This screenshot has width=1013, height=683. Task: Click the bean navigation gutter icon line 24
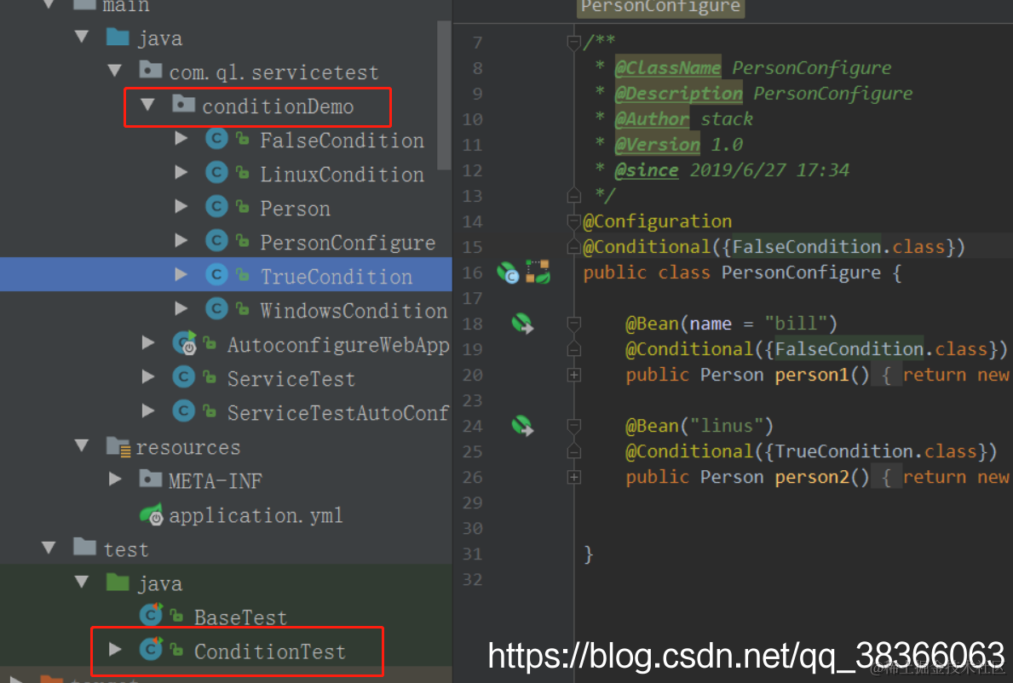[522, 426]
